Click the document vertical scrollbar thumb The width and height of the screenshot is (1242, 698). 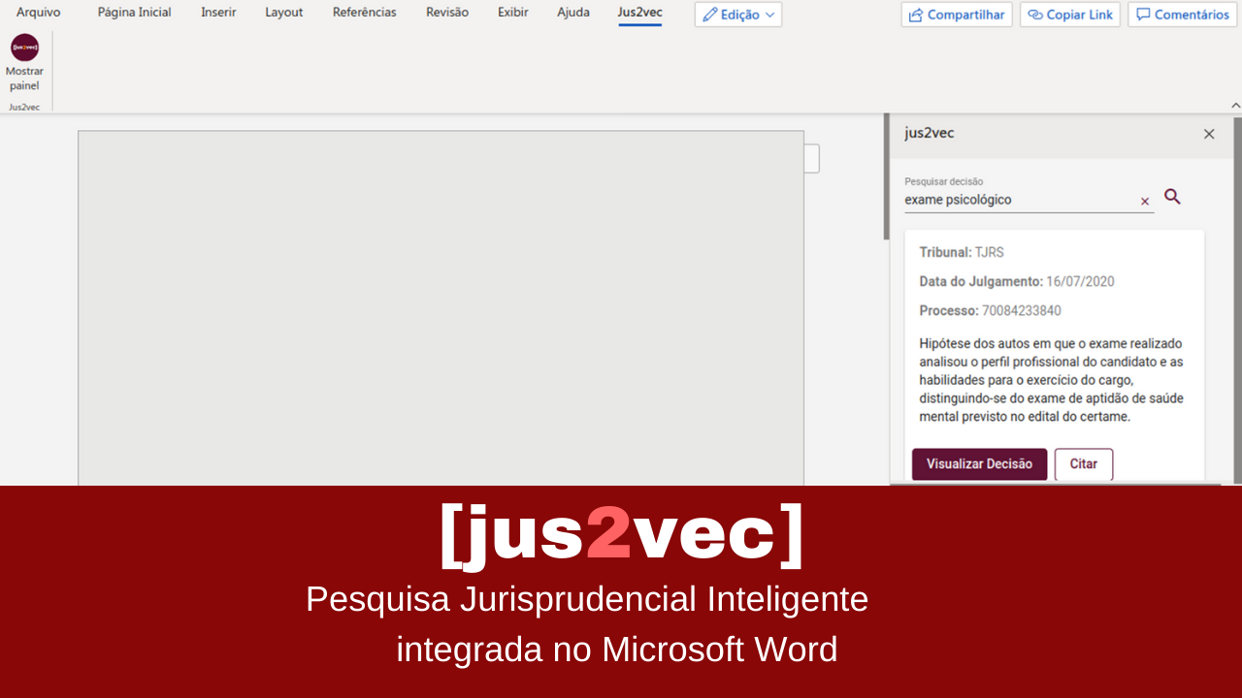click(886, 176)
